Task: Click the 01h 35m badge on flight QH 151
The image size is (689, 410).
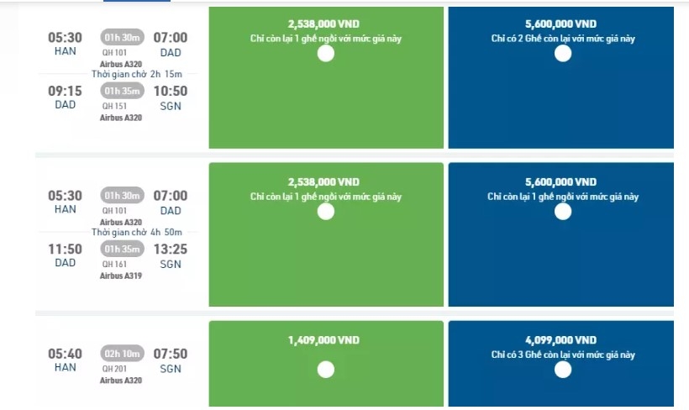Action: click(x=123, y=91)
